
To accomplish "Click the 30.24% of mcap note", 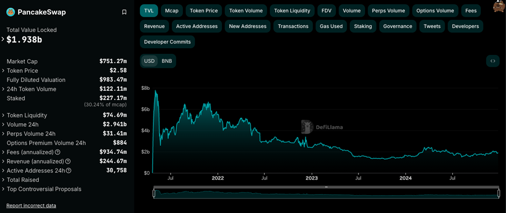I will [x=106, y=105].
